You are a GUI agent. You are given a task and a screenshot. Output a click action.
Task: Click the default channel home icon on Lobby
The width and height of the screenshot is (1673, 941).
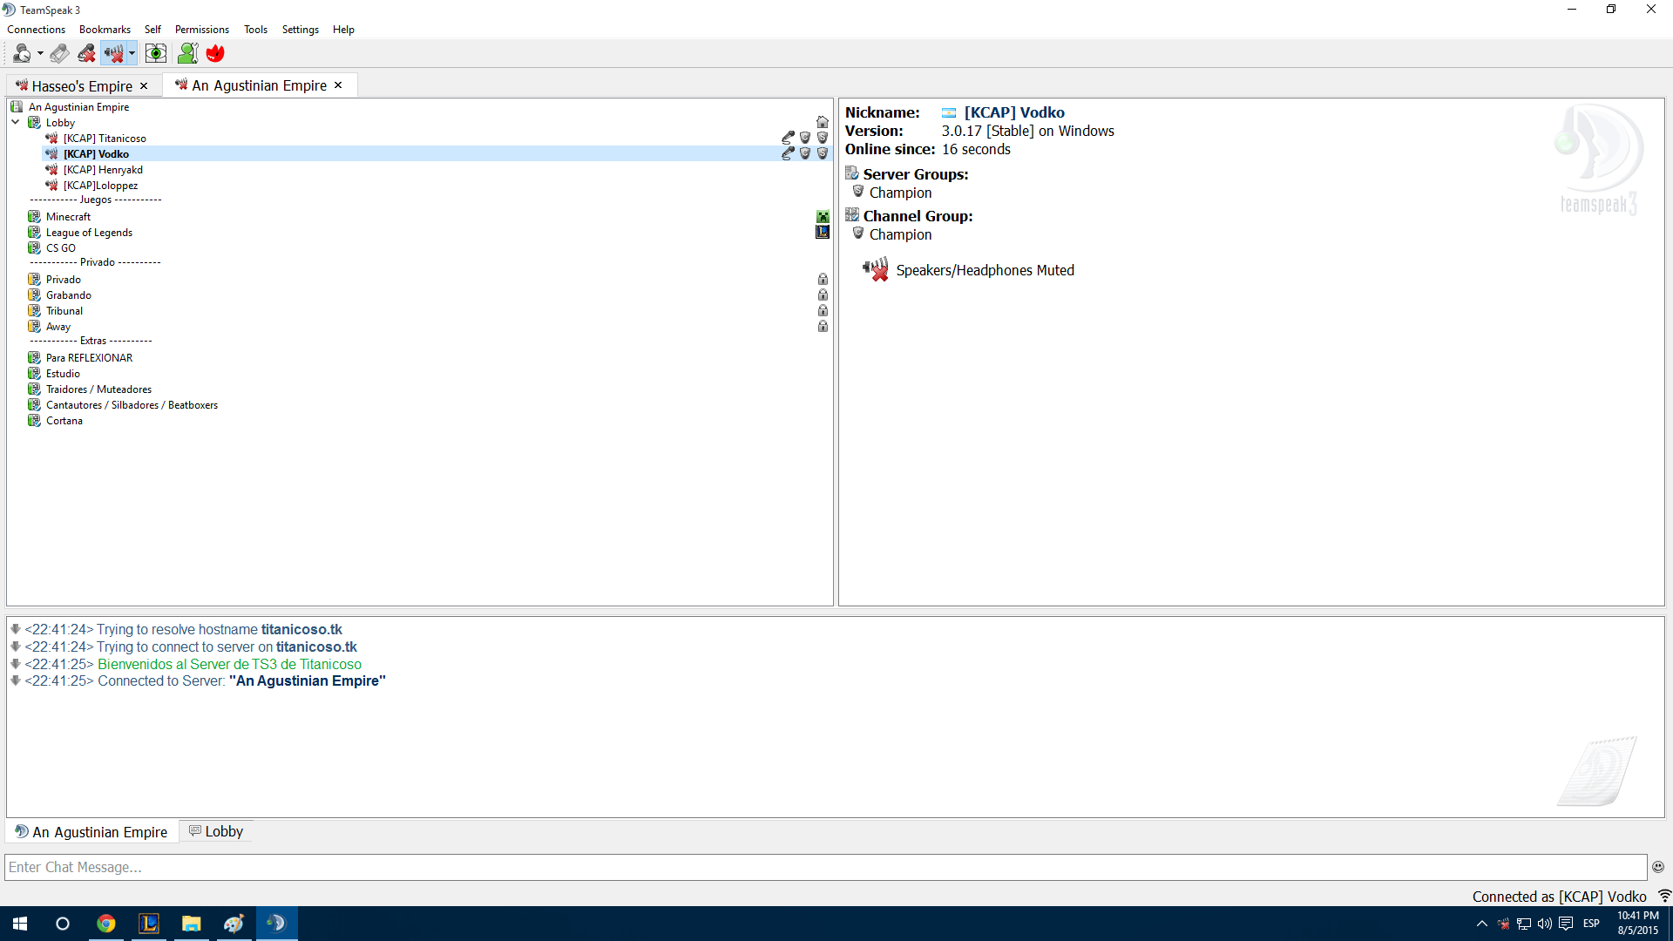pos(823,123)
